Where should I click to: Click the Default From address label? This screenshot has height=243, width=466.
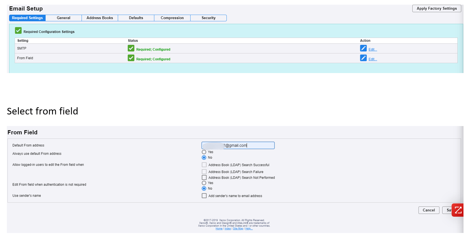[x=29, y=145]
